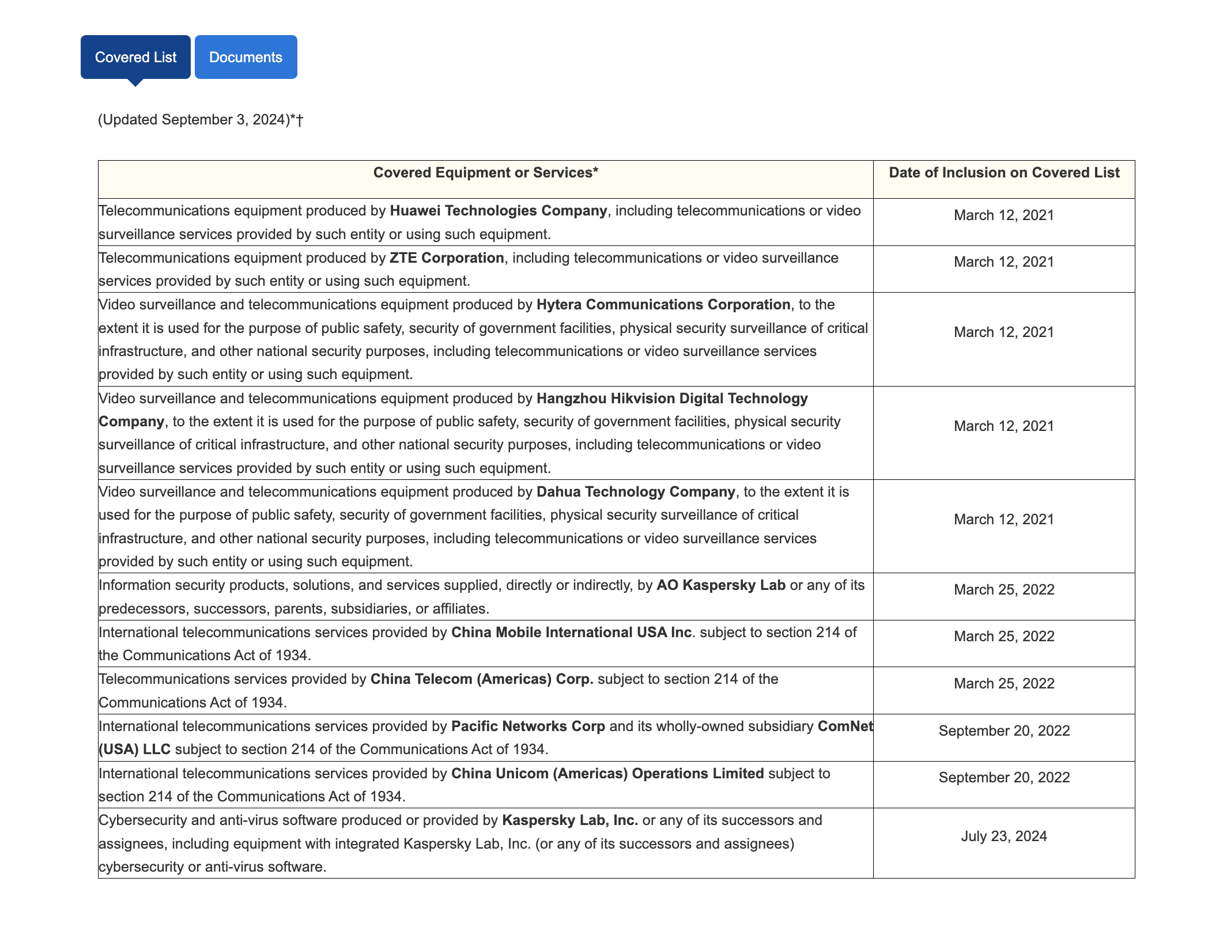Switch to the Documents tab
The image size is (1208, 931).
pos(246,57)
